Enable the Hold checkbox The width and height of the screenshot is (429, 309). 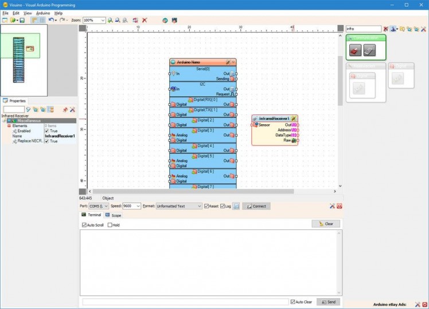pyautogui.click(x=110, y=225)
